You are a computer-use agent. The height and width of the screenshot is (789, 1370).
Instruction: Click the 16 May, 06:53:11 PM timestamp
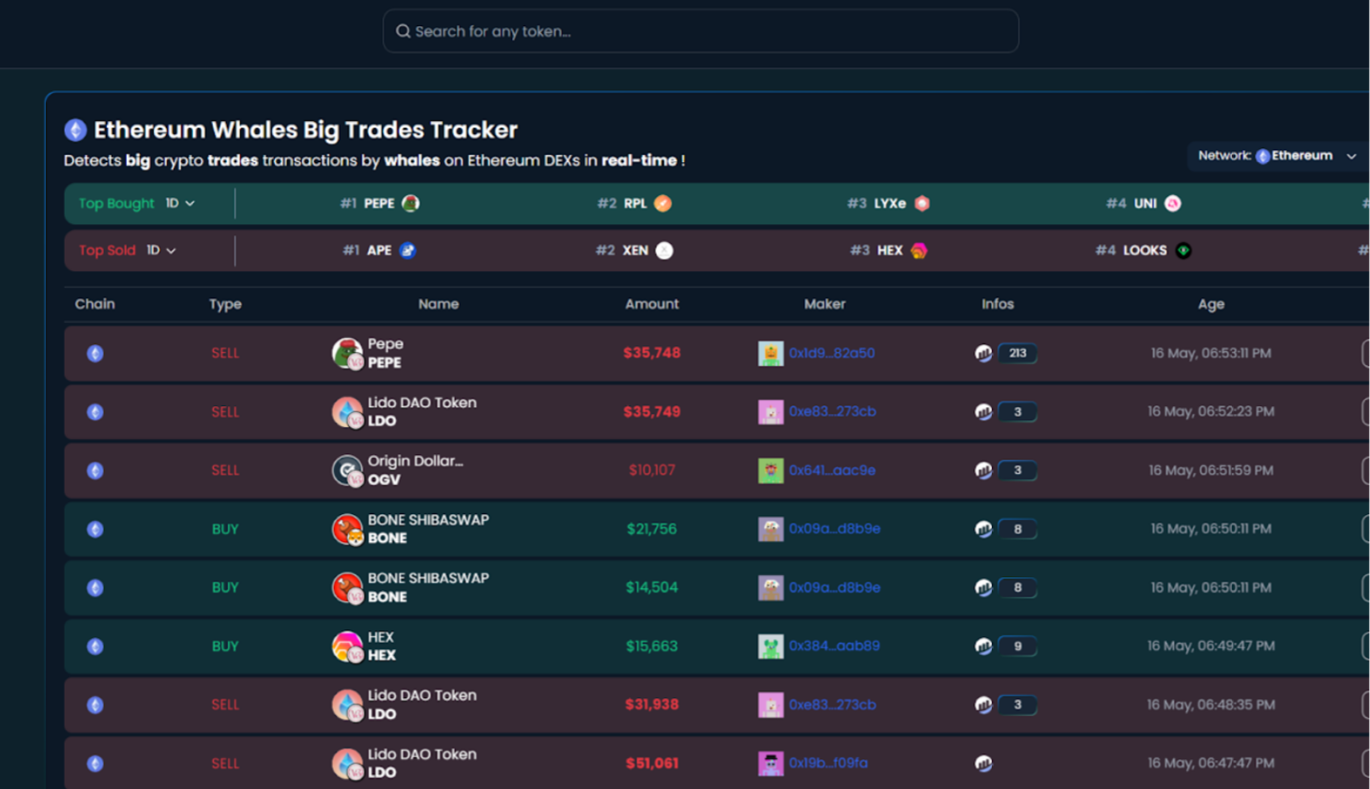(1210, 354)
